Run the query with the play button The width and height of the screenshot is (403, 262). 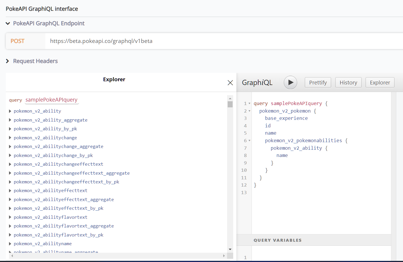290,82
